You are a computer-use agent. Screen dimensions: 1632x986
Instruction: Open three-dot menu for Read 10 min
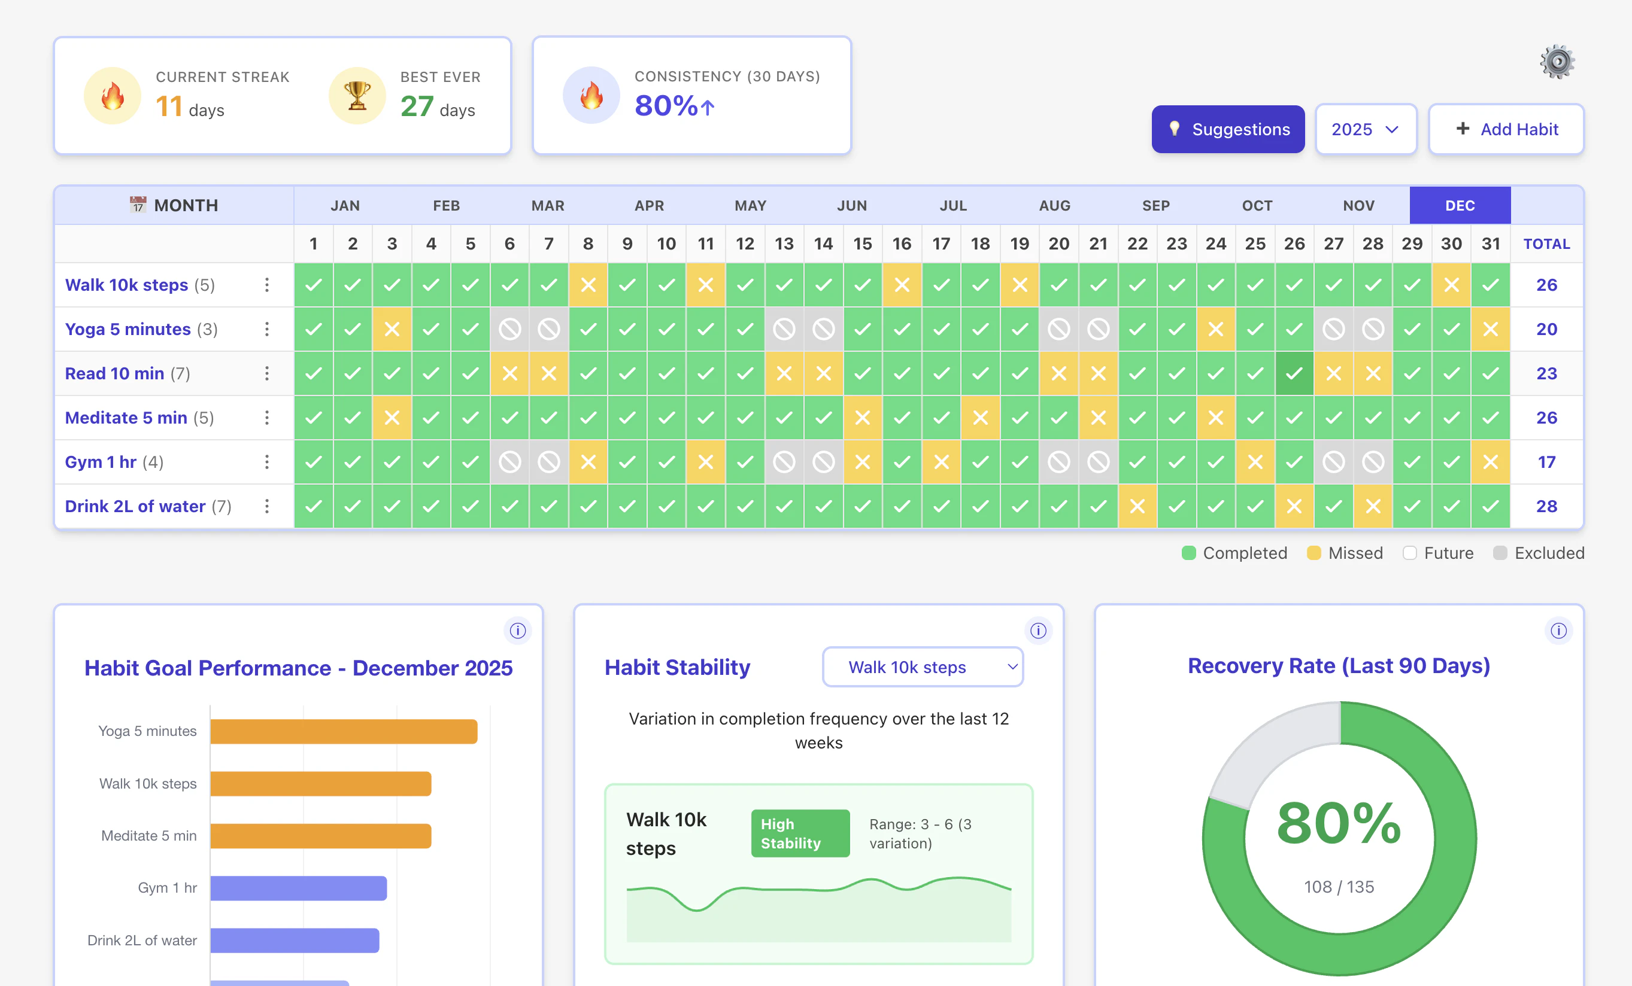coord(267,373)
